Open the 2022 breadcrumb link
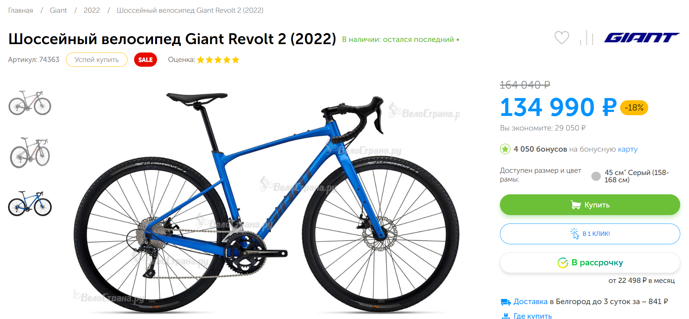The height and width of the screenshot is (319, 689). (91, 11)
